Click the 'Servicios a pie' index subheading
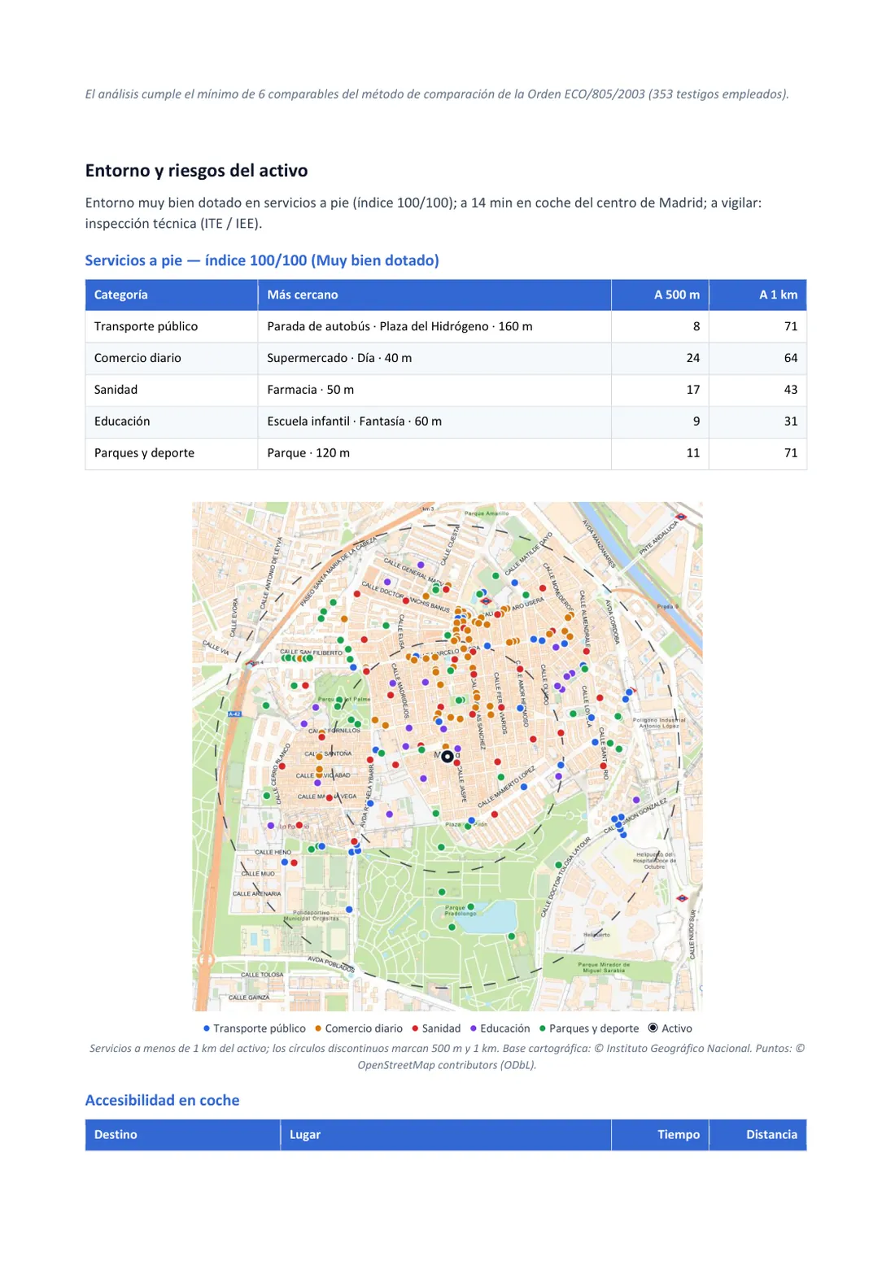 click(x=262, y=260)
